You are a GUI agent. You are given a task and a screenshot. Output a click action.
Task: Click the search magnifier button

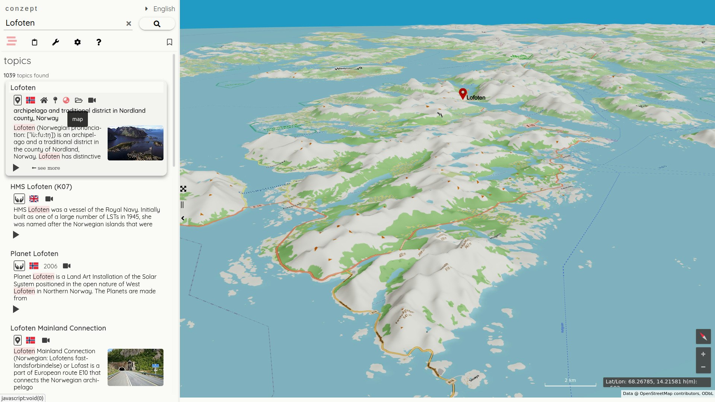tap(157, 23)
